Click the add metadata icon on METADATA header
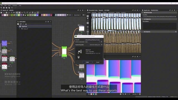 (176, 32)
